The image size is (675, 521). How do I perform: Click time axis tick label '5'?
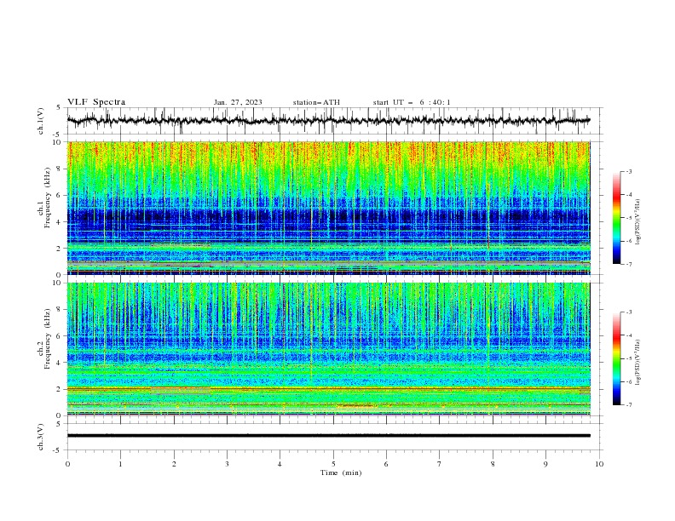[333, 464]
